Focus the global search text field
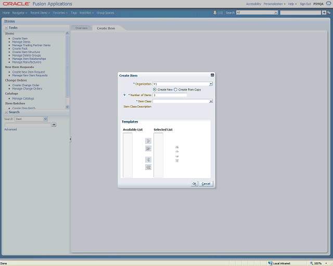333x266 pixels. click(301, 12)
